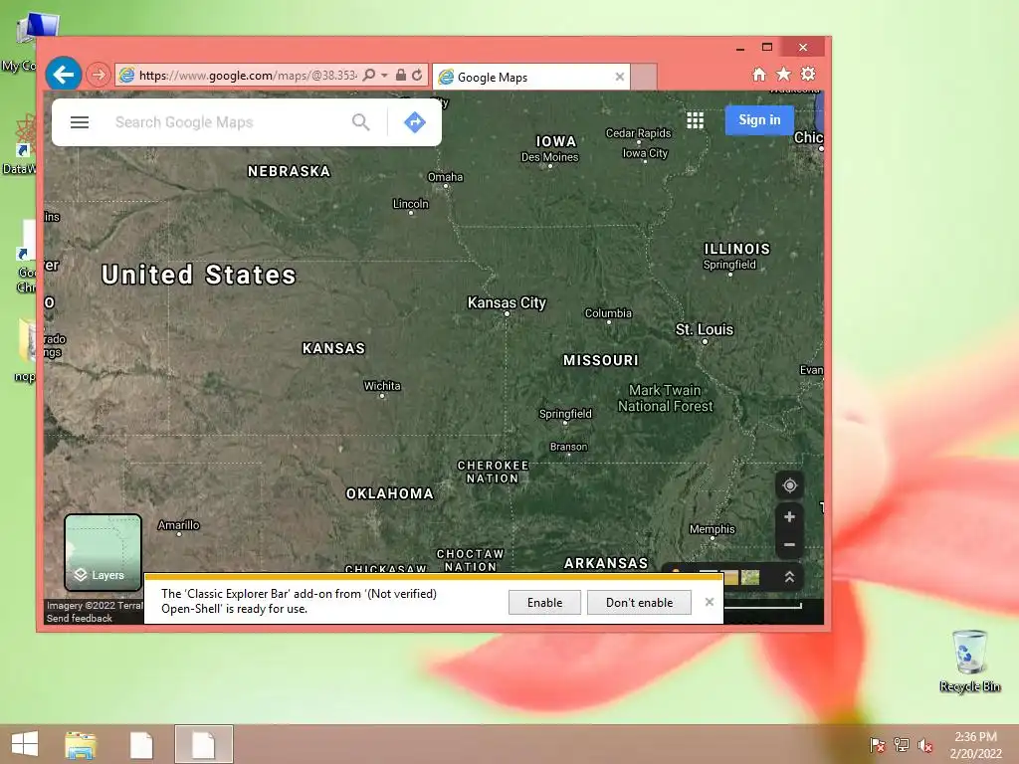Click the Maps search magnifier button
Screen dimensions: 1019x764
[360, 122]
